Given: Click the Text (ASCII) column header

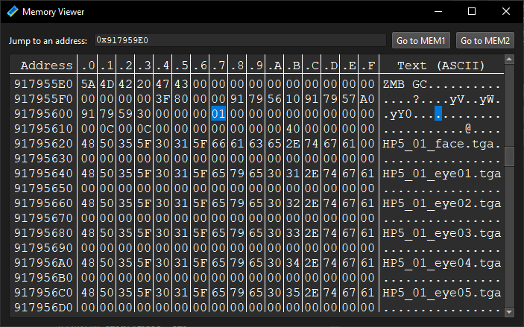Looking at the screenshot, I should point(441,66).
